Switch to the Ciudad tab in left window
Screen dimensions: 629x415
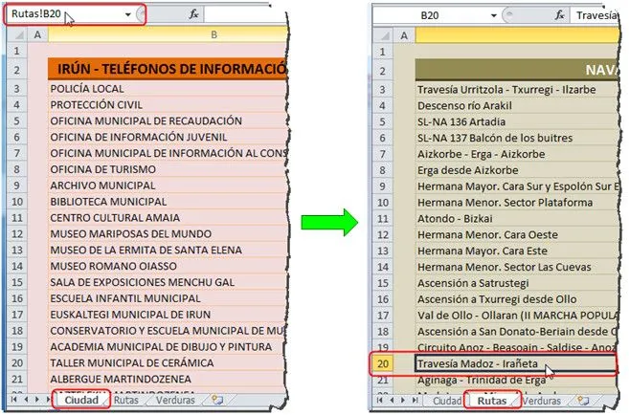81,400
